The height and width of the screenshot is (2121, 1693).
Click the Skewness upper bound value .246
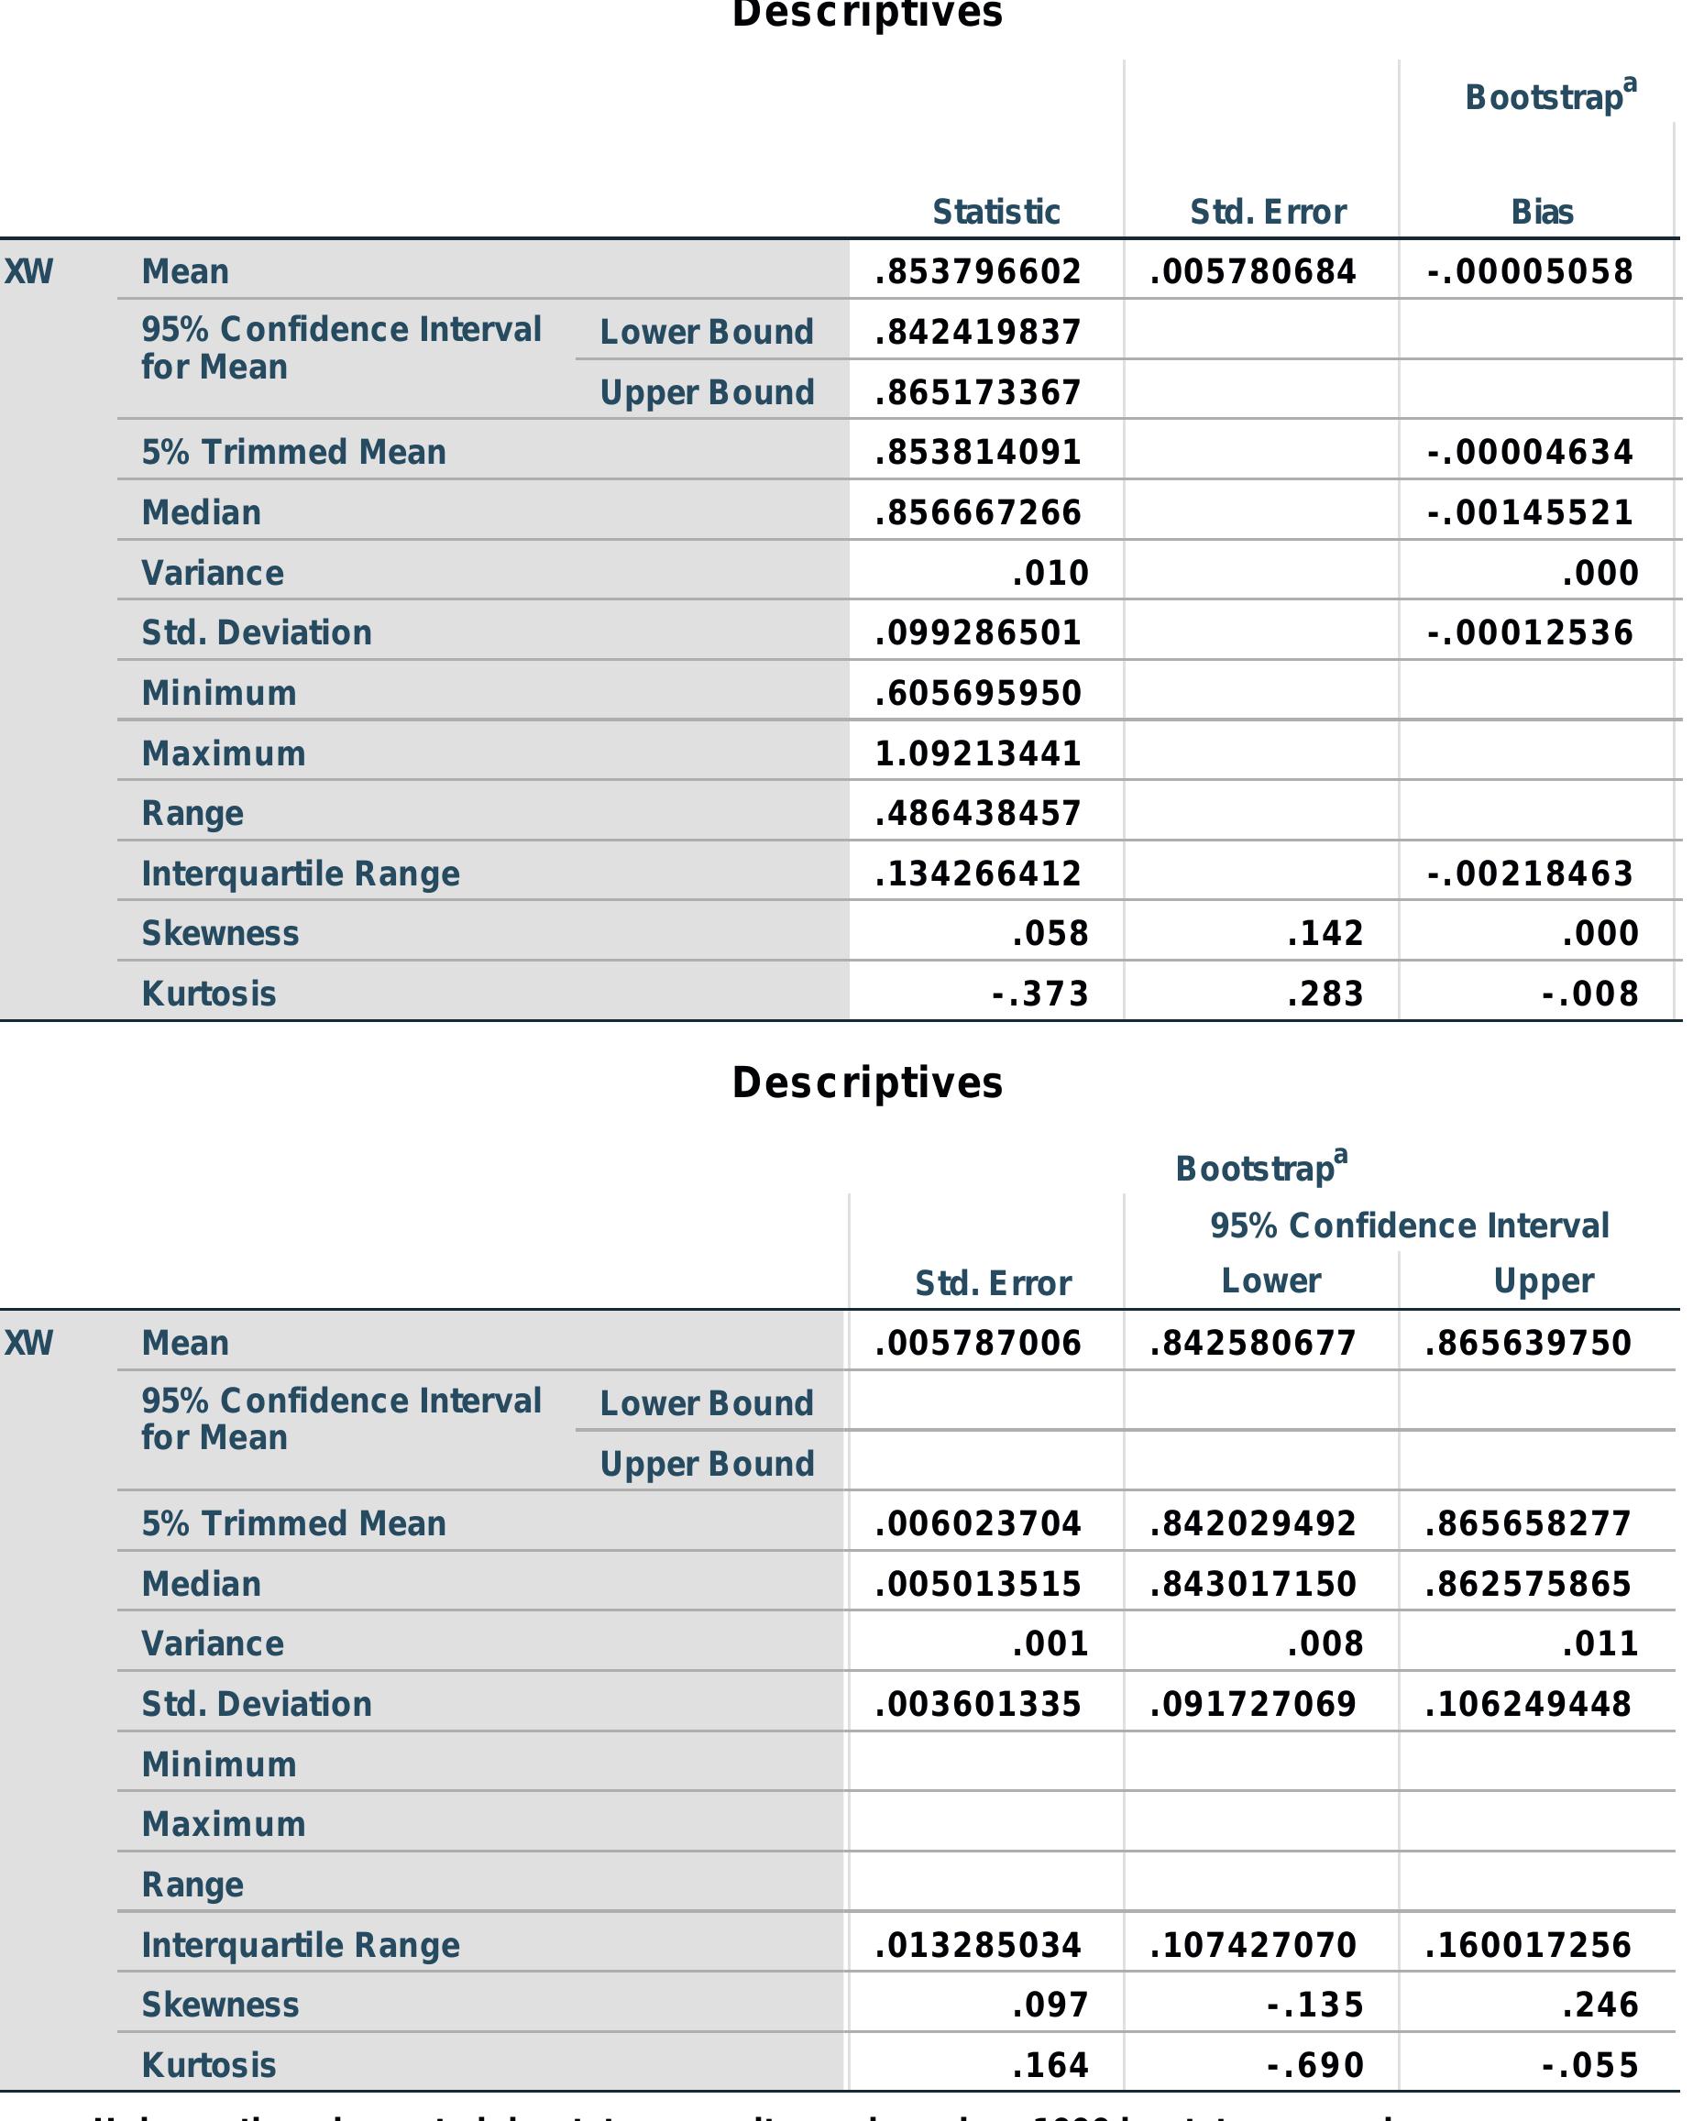1600,2005
